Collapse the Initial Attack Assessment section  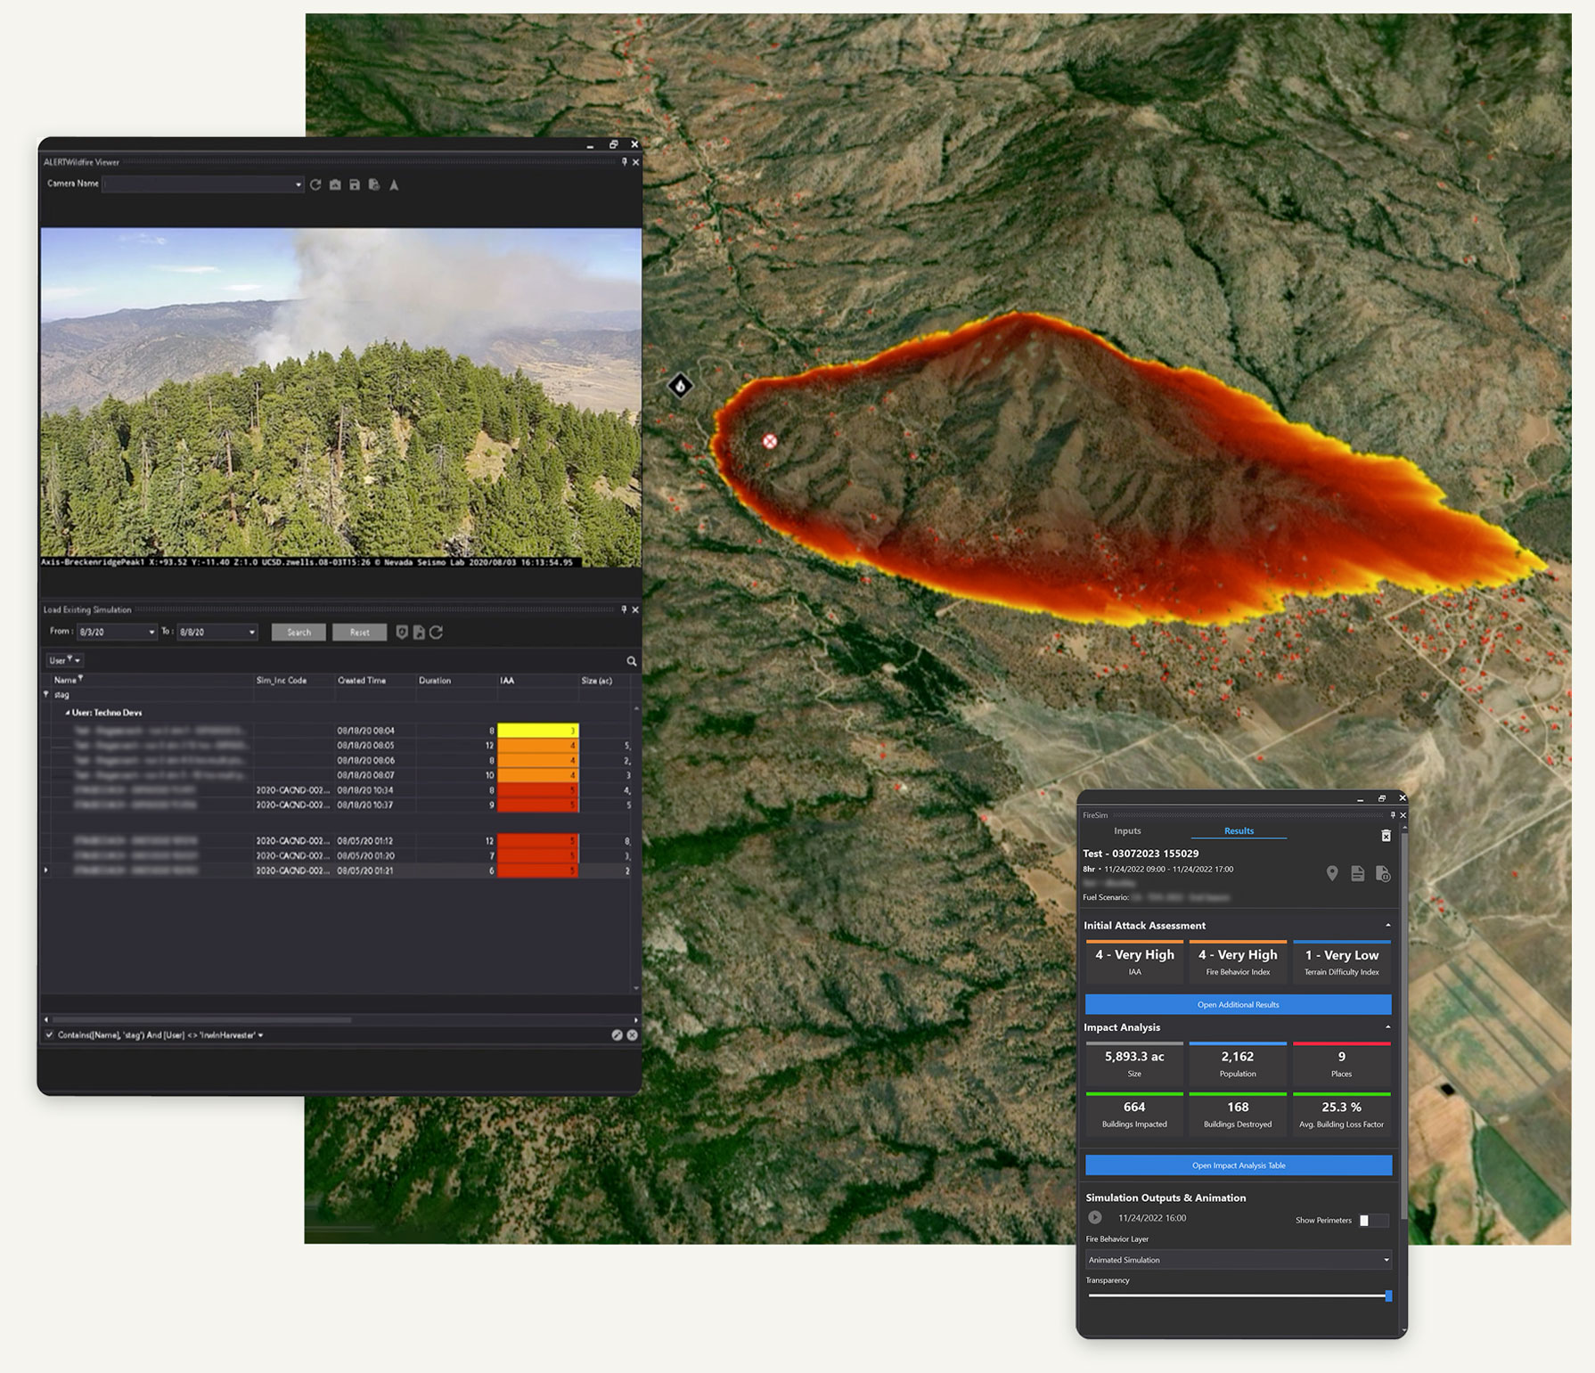(x=1387, y=926)
